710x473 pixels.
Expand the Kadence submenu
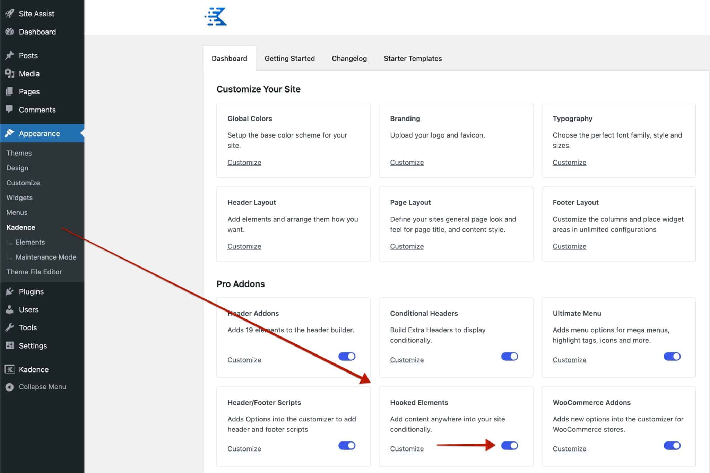pyautogui.click(x=21, y=227)
